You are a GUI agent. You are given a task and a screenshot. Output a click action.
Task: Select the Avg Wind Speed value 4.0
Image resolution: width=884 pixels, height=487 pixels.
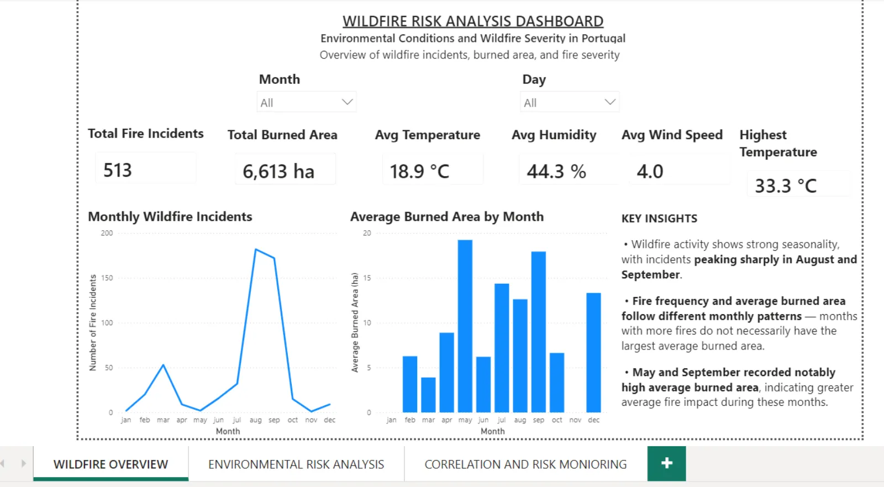tap(650, 172)
